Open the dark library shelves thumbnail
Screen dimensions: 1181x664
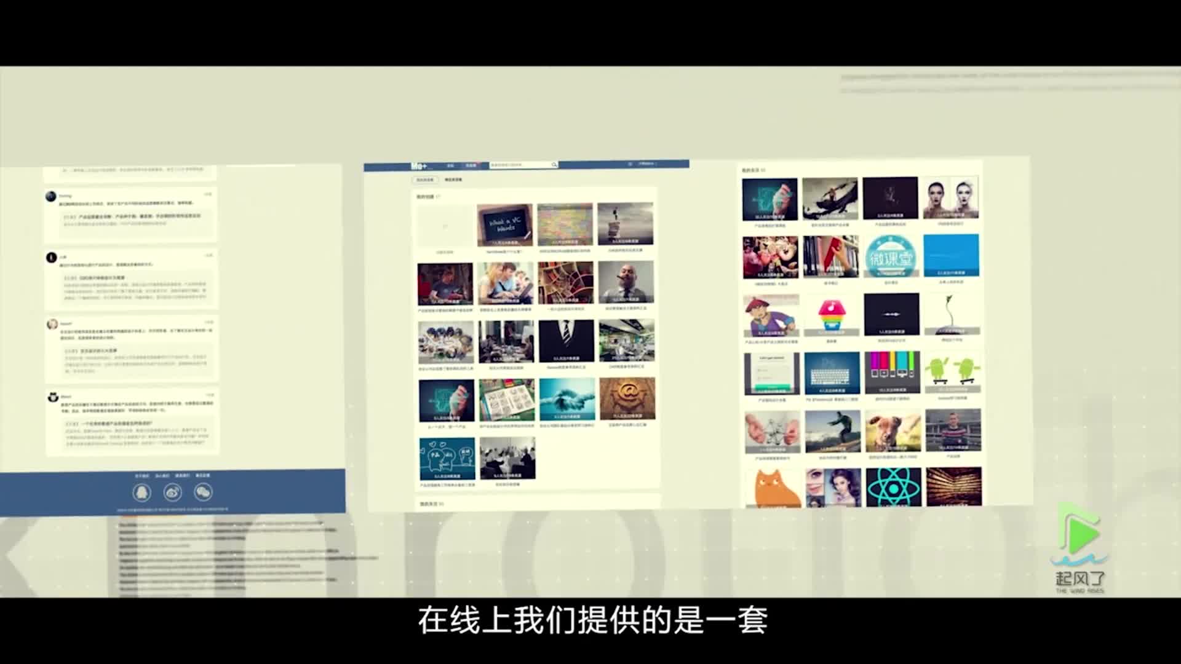pos(953,486)
